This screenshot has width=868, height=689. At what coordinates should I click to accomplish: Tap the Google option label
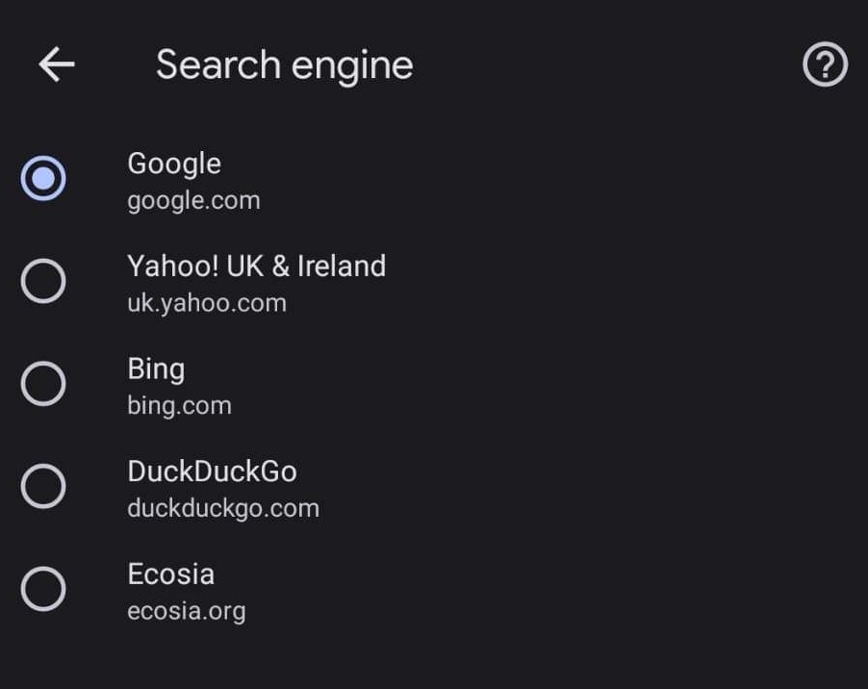tap(174, 164)
